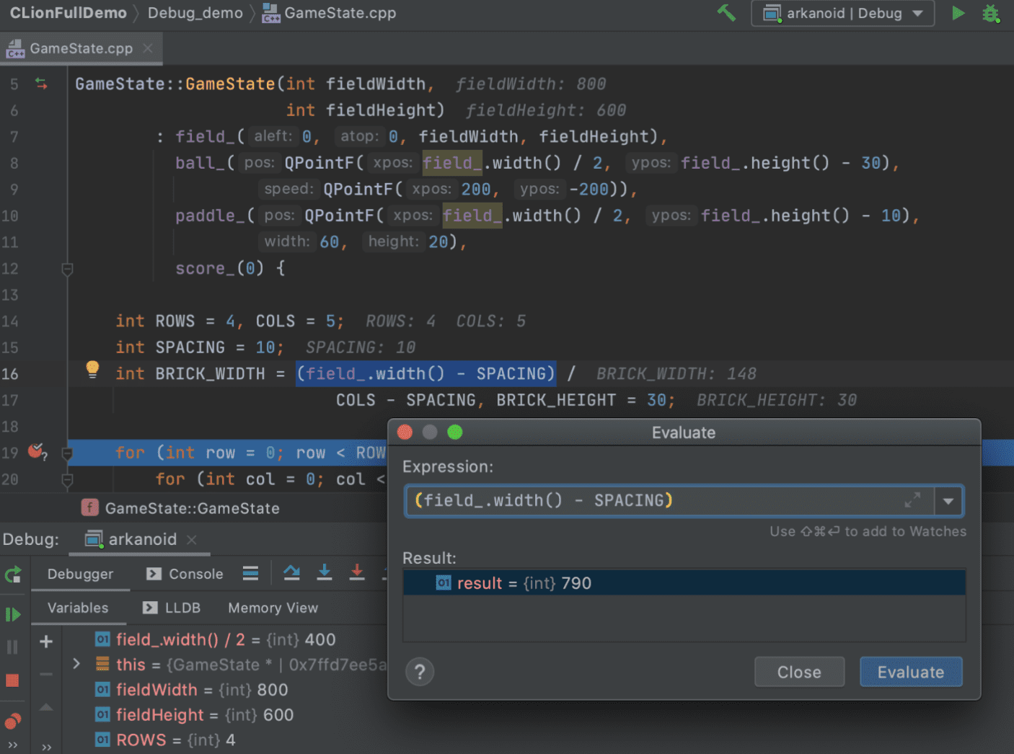
Task: Rerun the arkanoid debug session
Action: point(13,575)
